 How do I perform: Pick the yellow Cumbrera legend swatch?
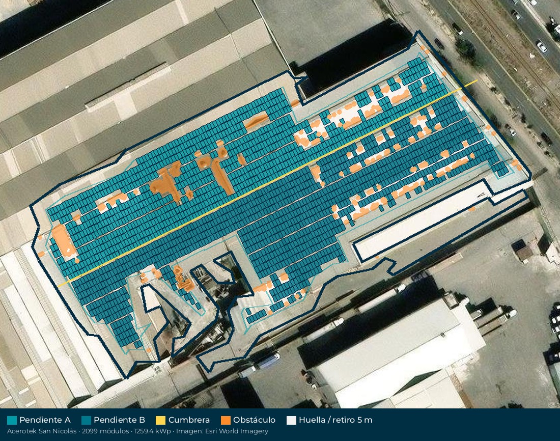click(161, 420)
